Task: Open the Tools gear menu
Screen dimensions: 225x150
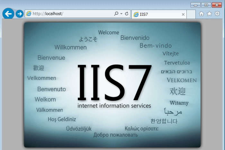Action: pyautogui.click(x=217, y=13)
